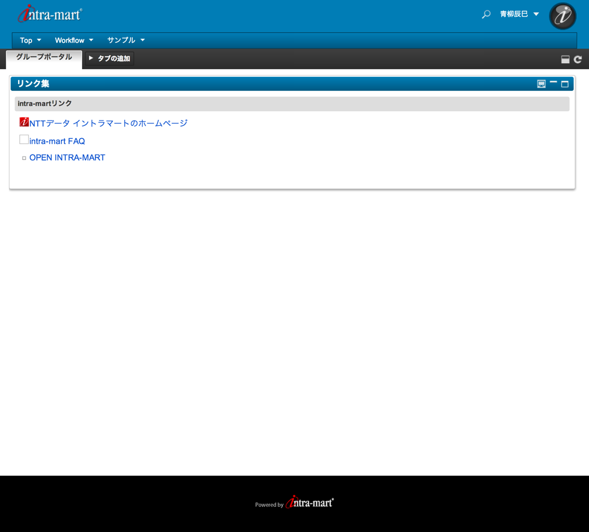
Task: Click the タブの追加 button
Action: (109, 58)
